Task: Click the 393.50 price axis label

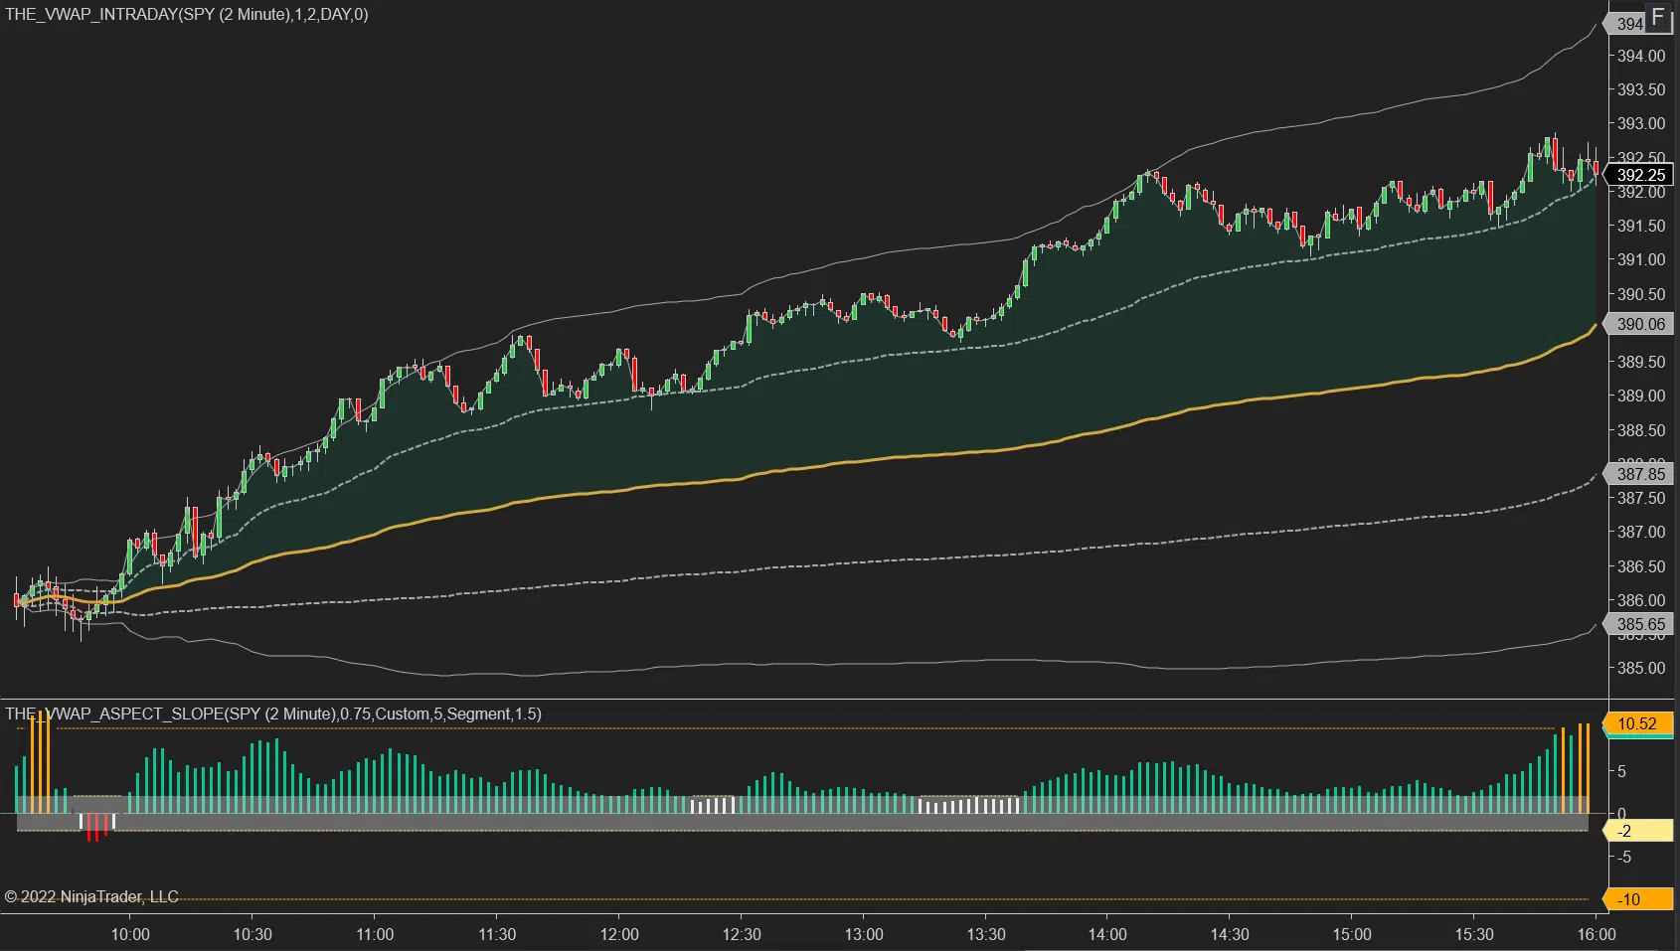Action: (x=1641, y=89)
